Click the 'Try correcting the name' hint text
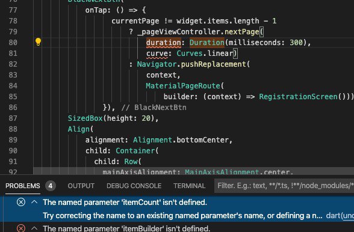 182,216
